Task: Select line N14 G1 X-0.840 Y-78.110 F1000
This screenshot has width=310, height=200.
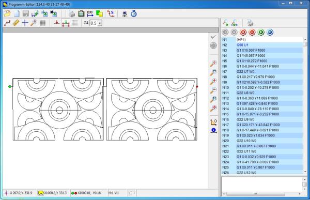Action: [262, 109]
